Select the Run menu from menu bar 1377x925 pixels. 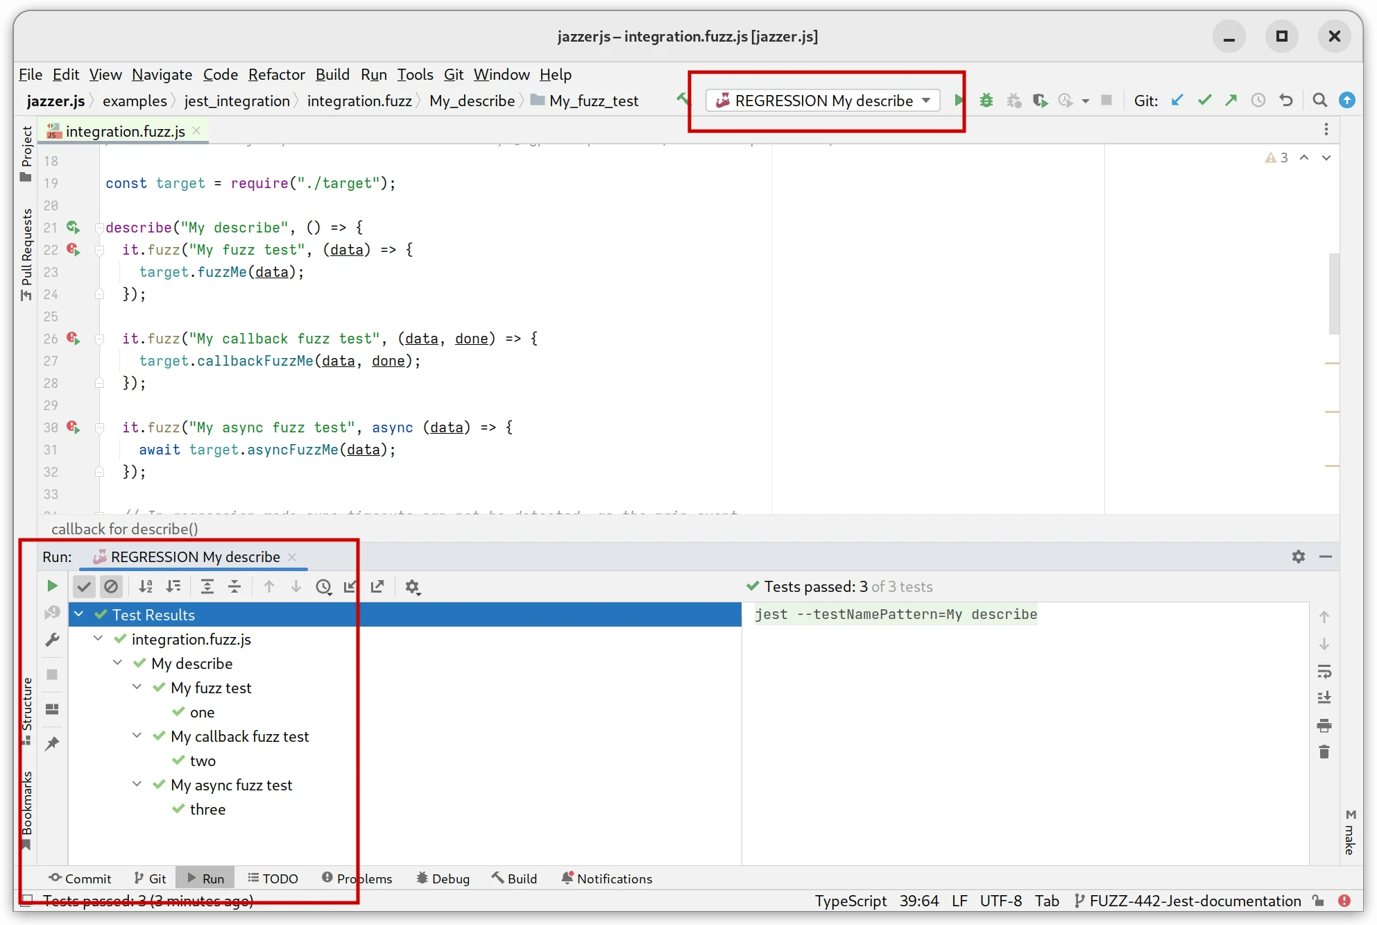375,74
